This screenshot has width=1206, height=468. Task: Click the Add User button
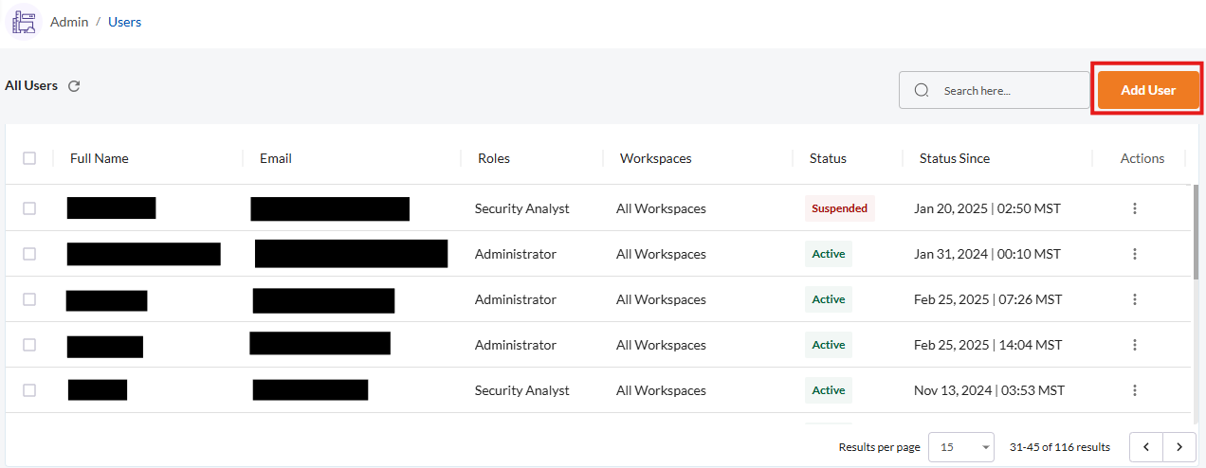1148,90
